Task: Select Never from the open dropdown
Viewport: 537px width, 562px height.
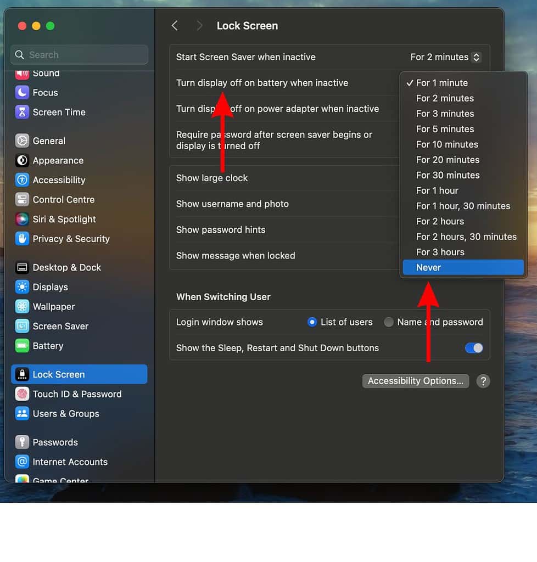Action: [x=429, y=267]
